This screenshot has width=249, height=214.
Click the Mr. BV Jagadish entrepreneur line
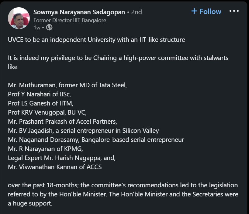tap(83, 131)
